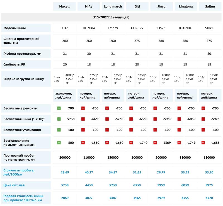Click Hifly's red minus in Бесплатные ремонты row
Image resolution: width=223 pixels, height=206 pixels.
(83, 108)
